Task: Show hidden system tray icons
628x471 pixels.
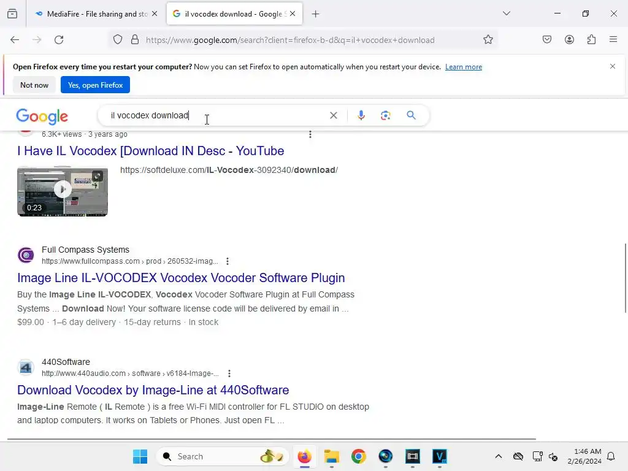Action: click(x=498, y=456)
